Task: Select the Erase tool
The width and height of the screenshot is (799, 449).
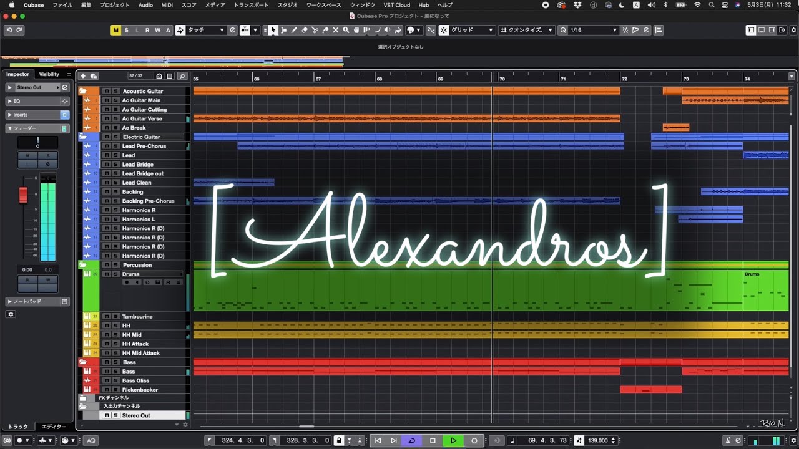Action: pos(305,30)
